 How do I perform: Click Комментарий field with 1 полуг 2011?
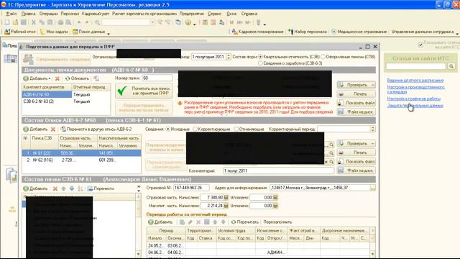[278, 171]
